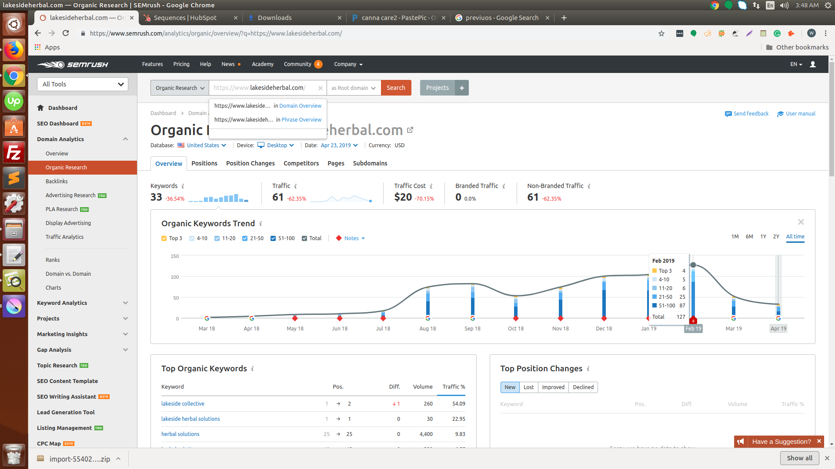Image resolution: width=835 pixels, height=469 pixels.
Task: Click the SEMrush logo
Action: tap(73, 64)
